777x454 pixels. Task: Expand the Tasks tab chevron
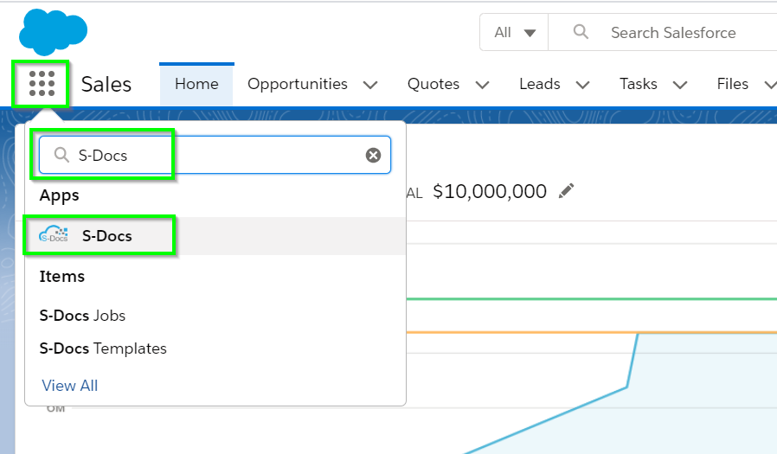(680, 85)
